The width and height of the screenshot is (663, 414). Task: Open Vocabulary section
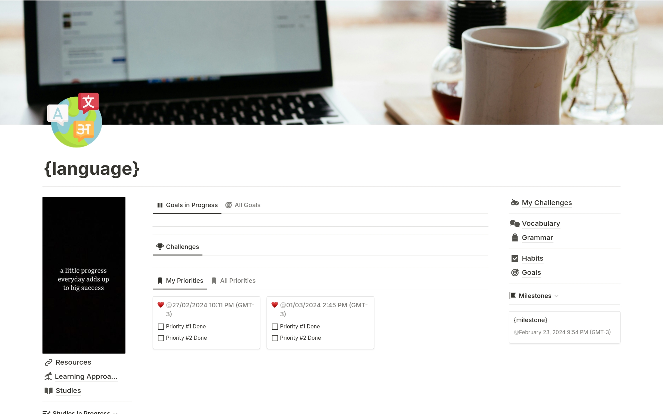tap(540, 223)
